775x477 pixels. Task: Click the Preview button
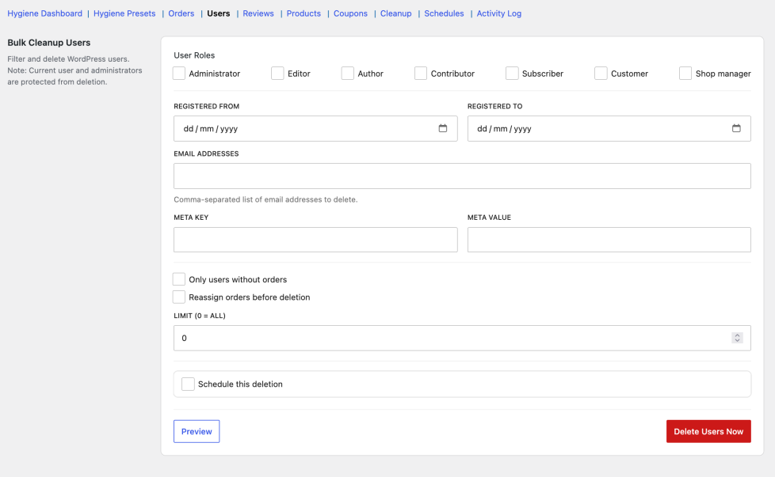[x=197, y=431]
